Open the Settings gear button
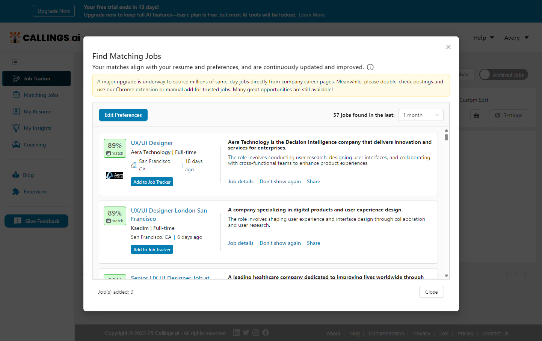The width and height of the screenshot is (542, 341). (x=509, y=115)
